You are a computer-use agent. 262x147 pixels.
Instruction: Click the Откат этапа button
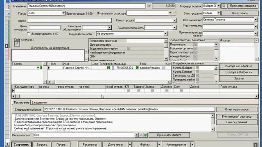click(x=240, y=13)
